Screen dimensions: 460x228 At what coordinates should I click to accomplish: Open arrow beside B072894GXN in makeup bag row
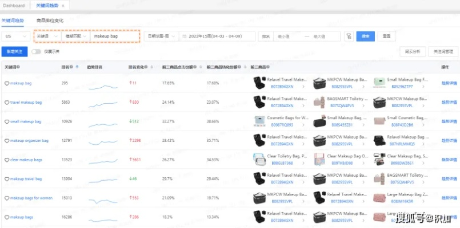pos(303,87)
